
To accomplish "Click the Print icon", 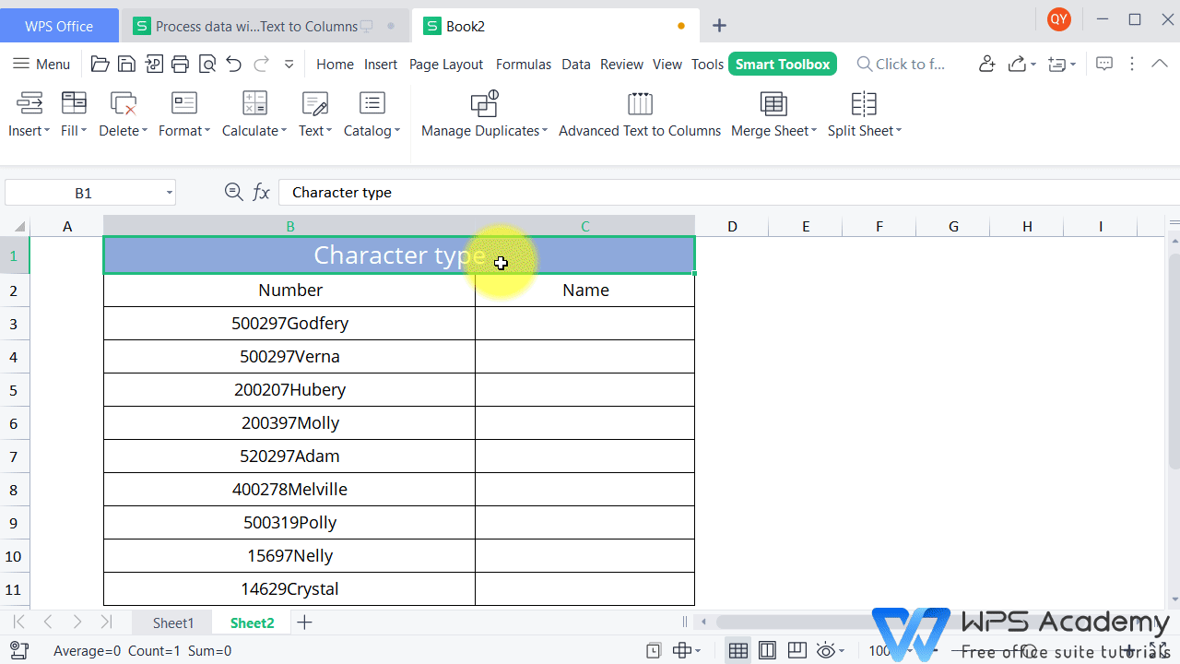I will click(180, 65).
